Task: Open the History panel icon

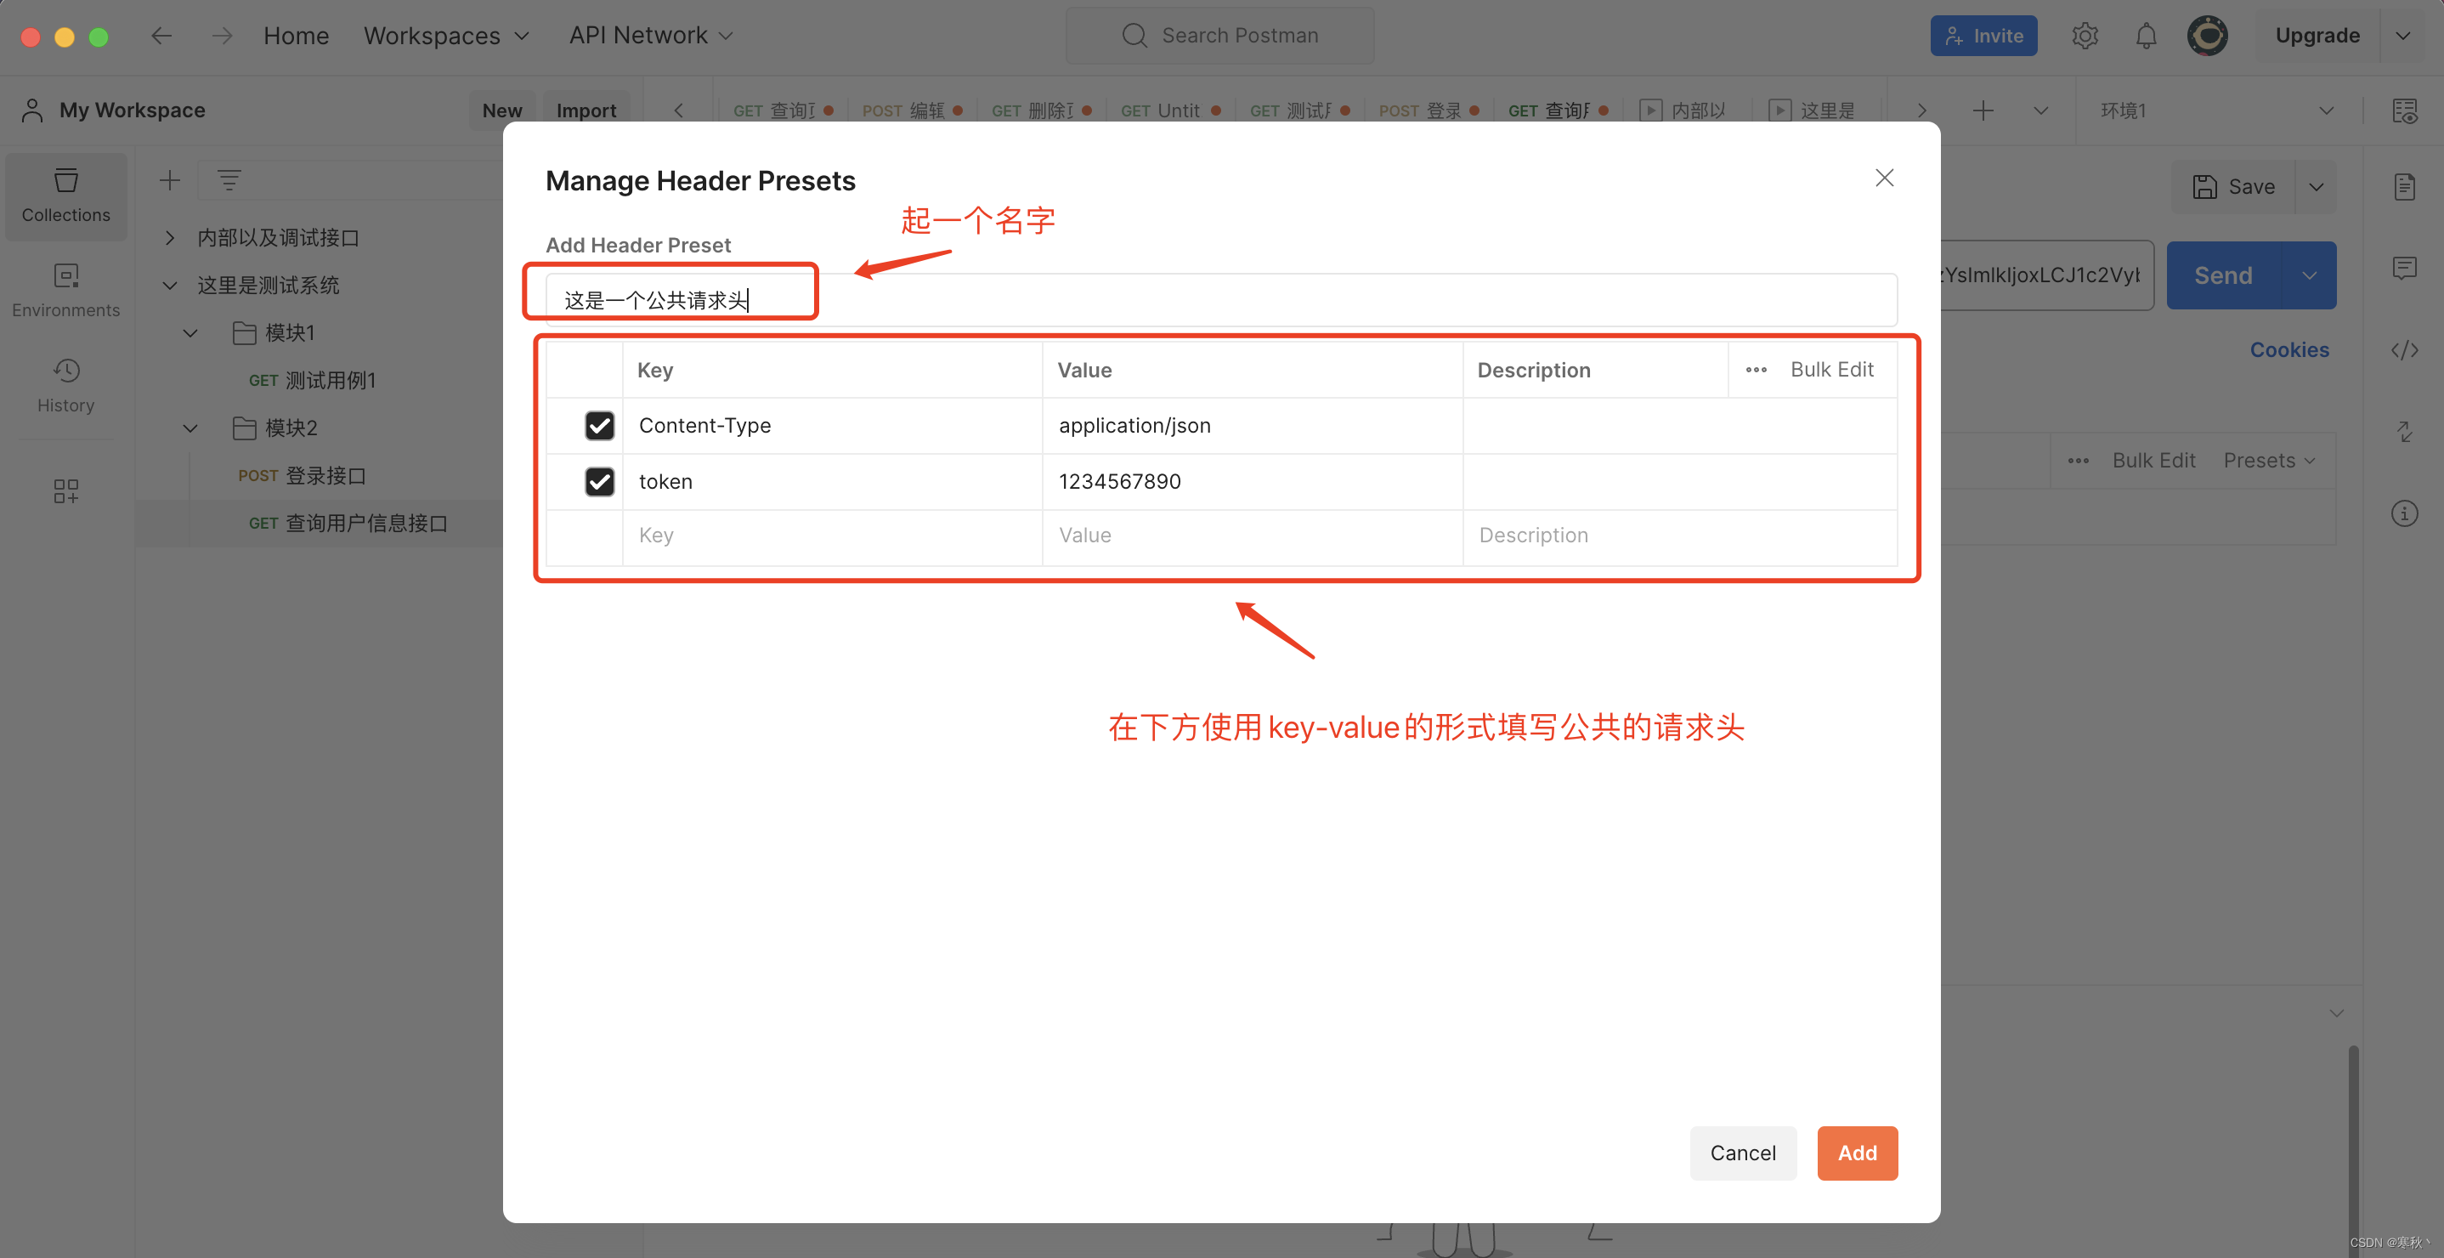Action: [65, 384]
